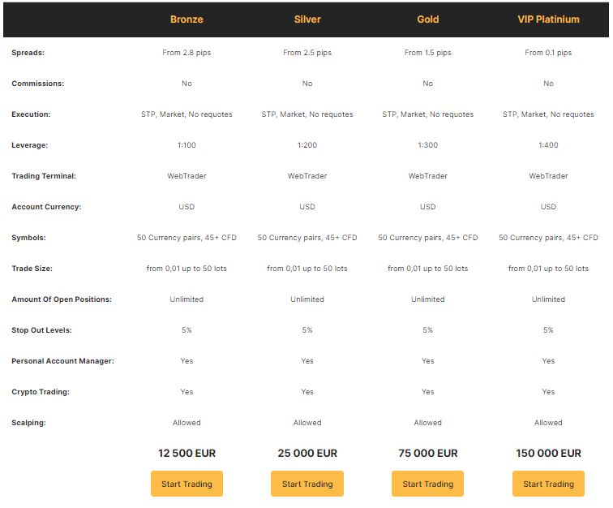Screen dimensions: 613x508
Task: Click the Personal Account Manager label
Action: [62, 361]
